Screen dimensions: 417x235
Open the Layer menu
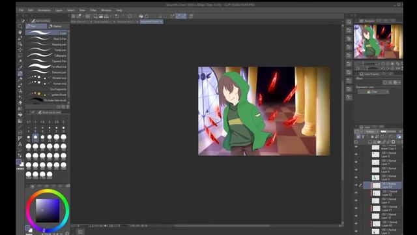(59, 10)
